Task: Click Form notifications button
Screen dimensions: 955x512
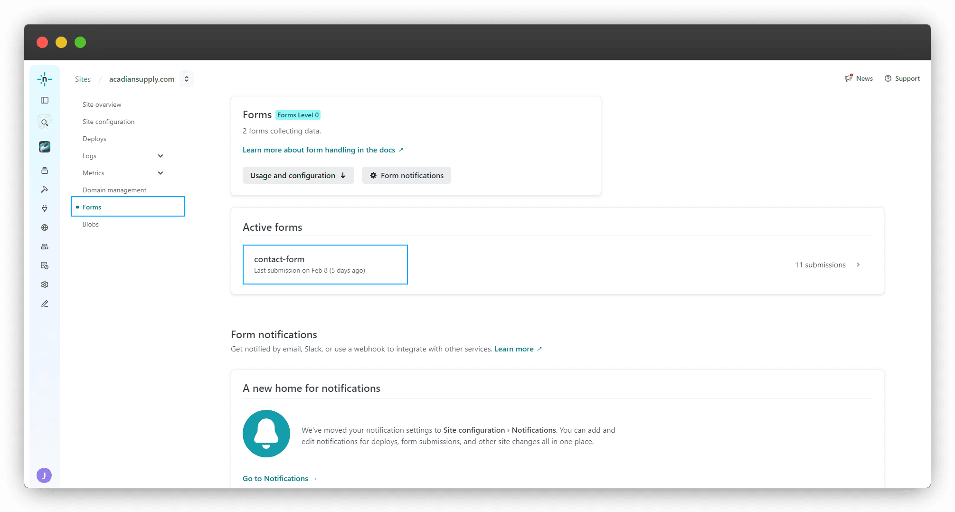Action: tap(407, 175)
